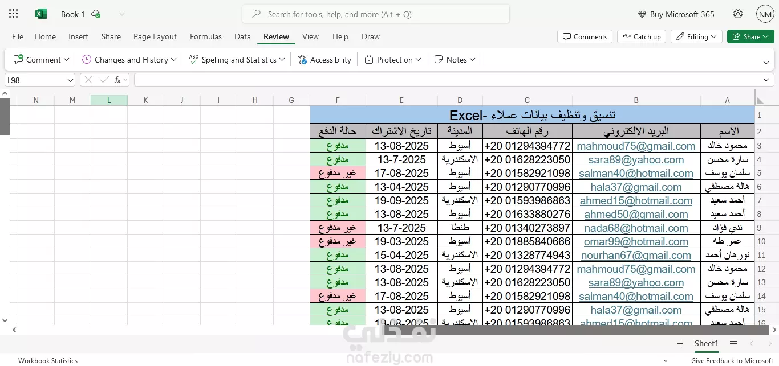Select column A header
Screen dimensions: 779x366
point(727,100)
